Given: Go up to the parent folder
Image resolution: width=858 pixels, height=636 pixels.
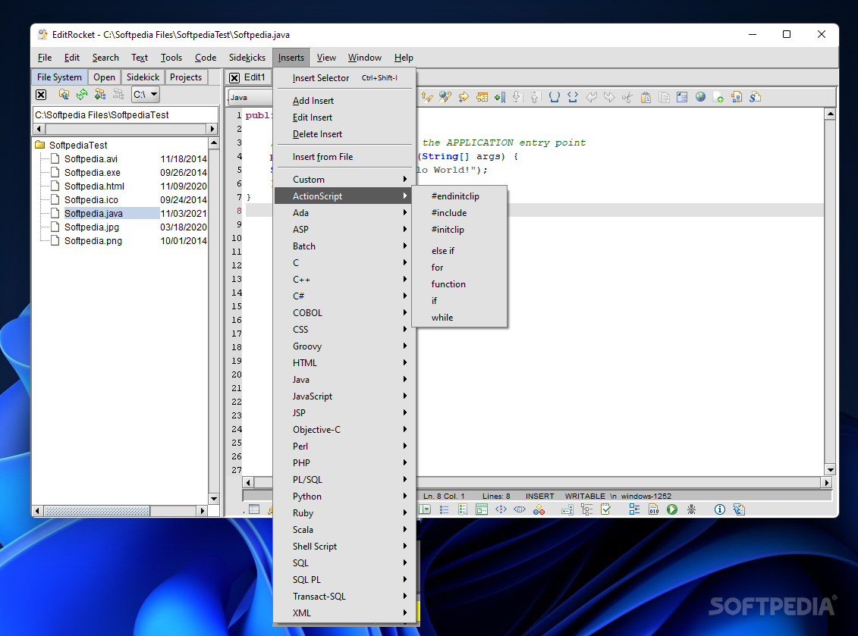Looking at the screenshot, I should coord(64,95).
